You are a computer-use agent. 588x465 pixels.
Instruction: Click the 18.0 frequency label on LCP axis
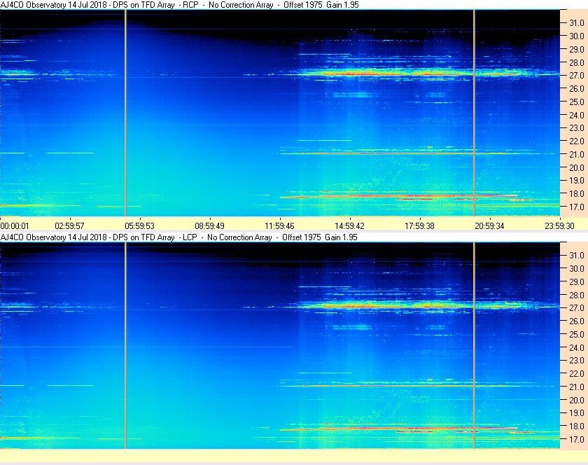(576, 426)
